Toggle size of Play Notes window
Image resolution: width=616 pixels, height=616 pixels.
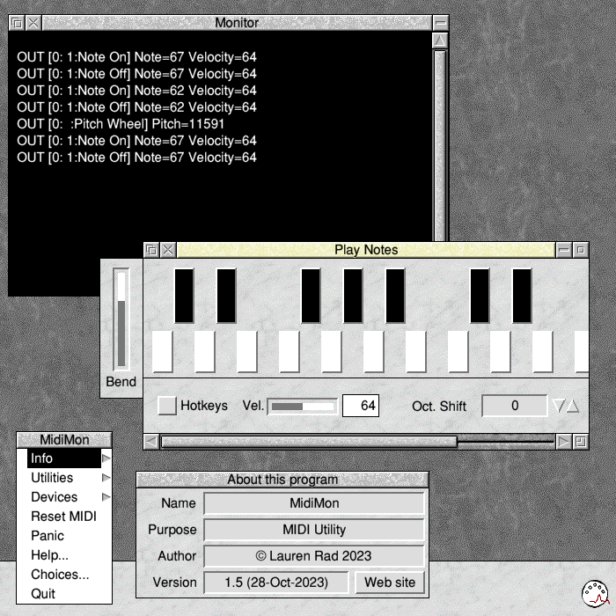581,250
